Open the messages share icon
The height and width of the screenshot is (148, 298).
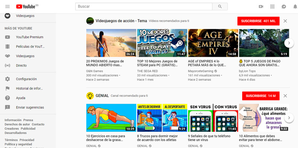(x=284, y=7)
